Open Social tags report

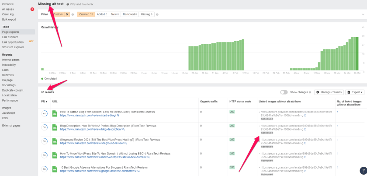pos(9,85)
